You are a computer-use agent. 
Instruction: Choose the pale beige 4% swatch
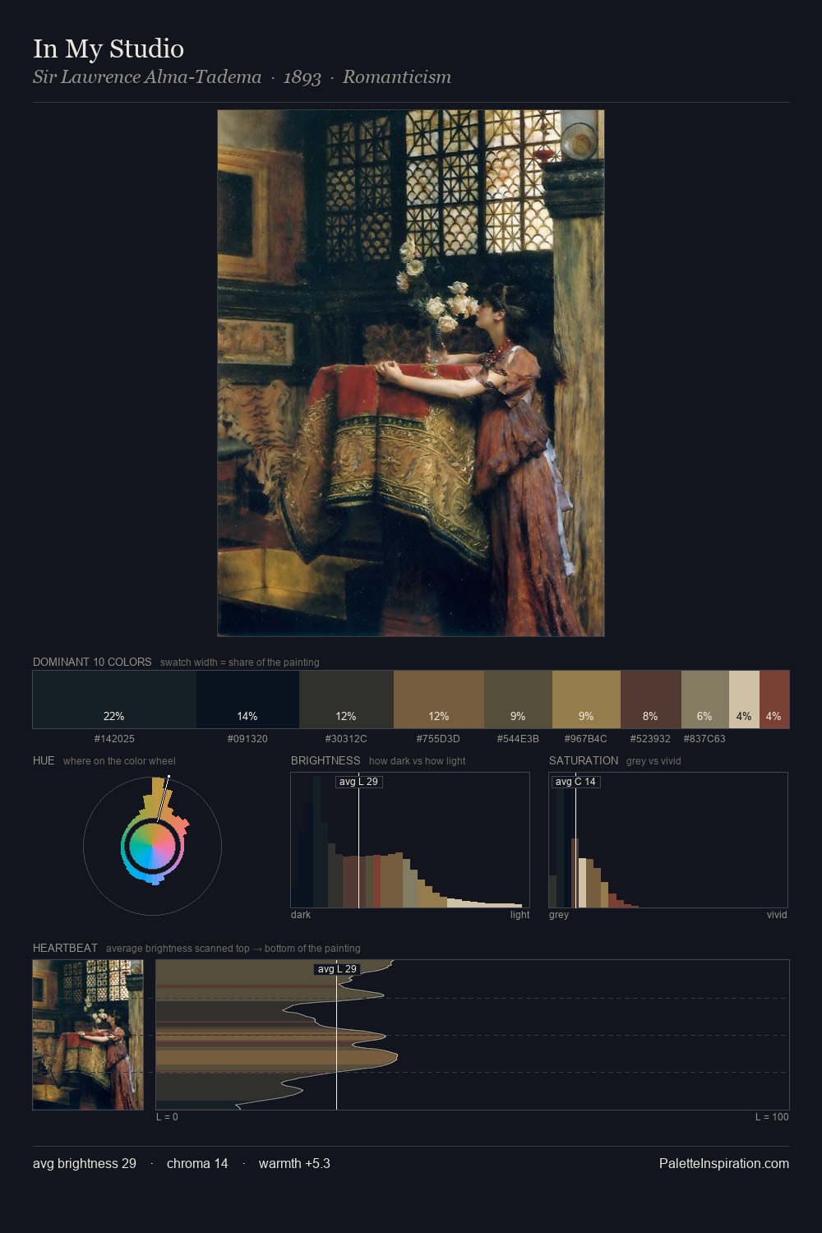744,700
